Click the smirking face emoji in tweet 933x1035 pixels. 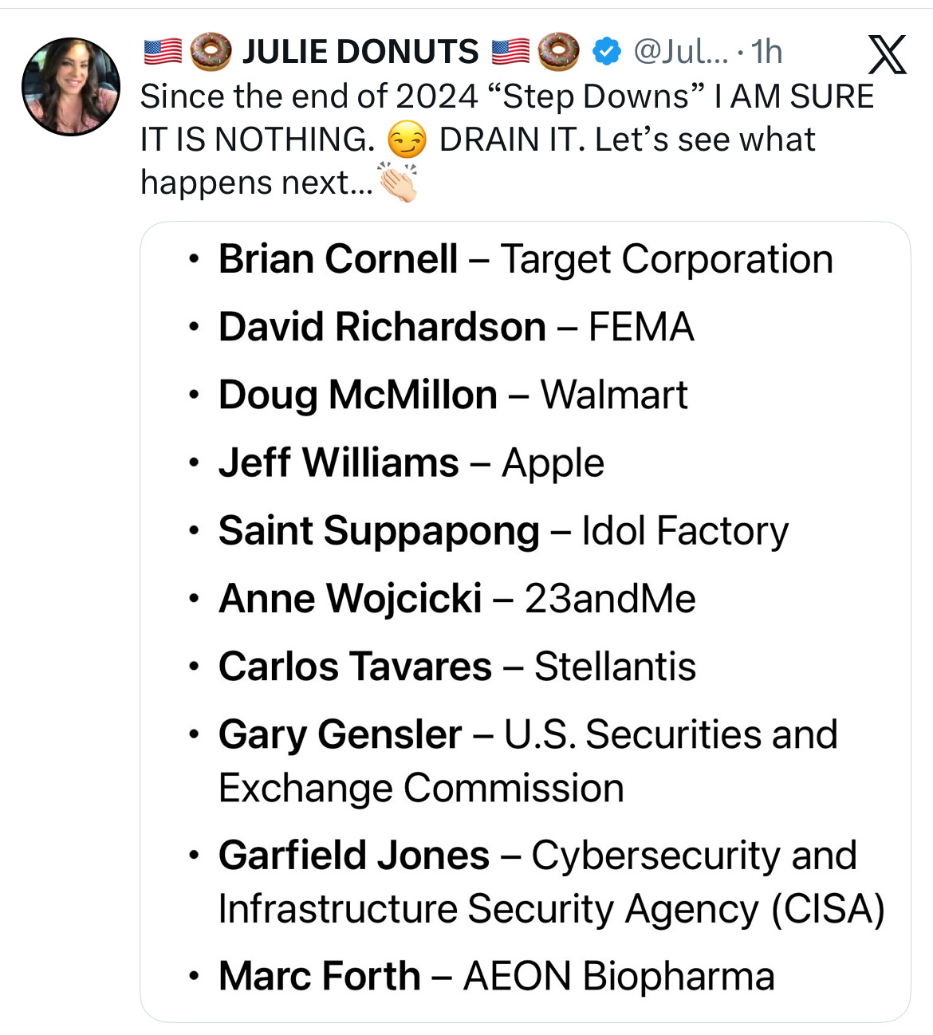pos(407,141)
